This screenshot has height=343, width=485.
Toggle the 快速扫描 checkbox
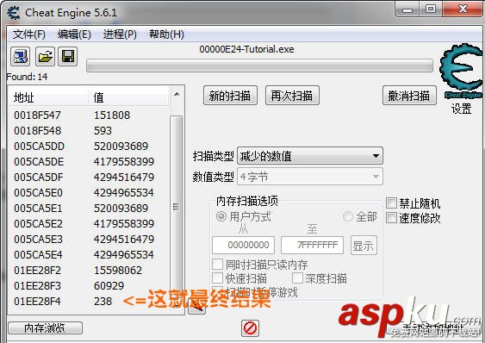point(217,278)
